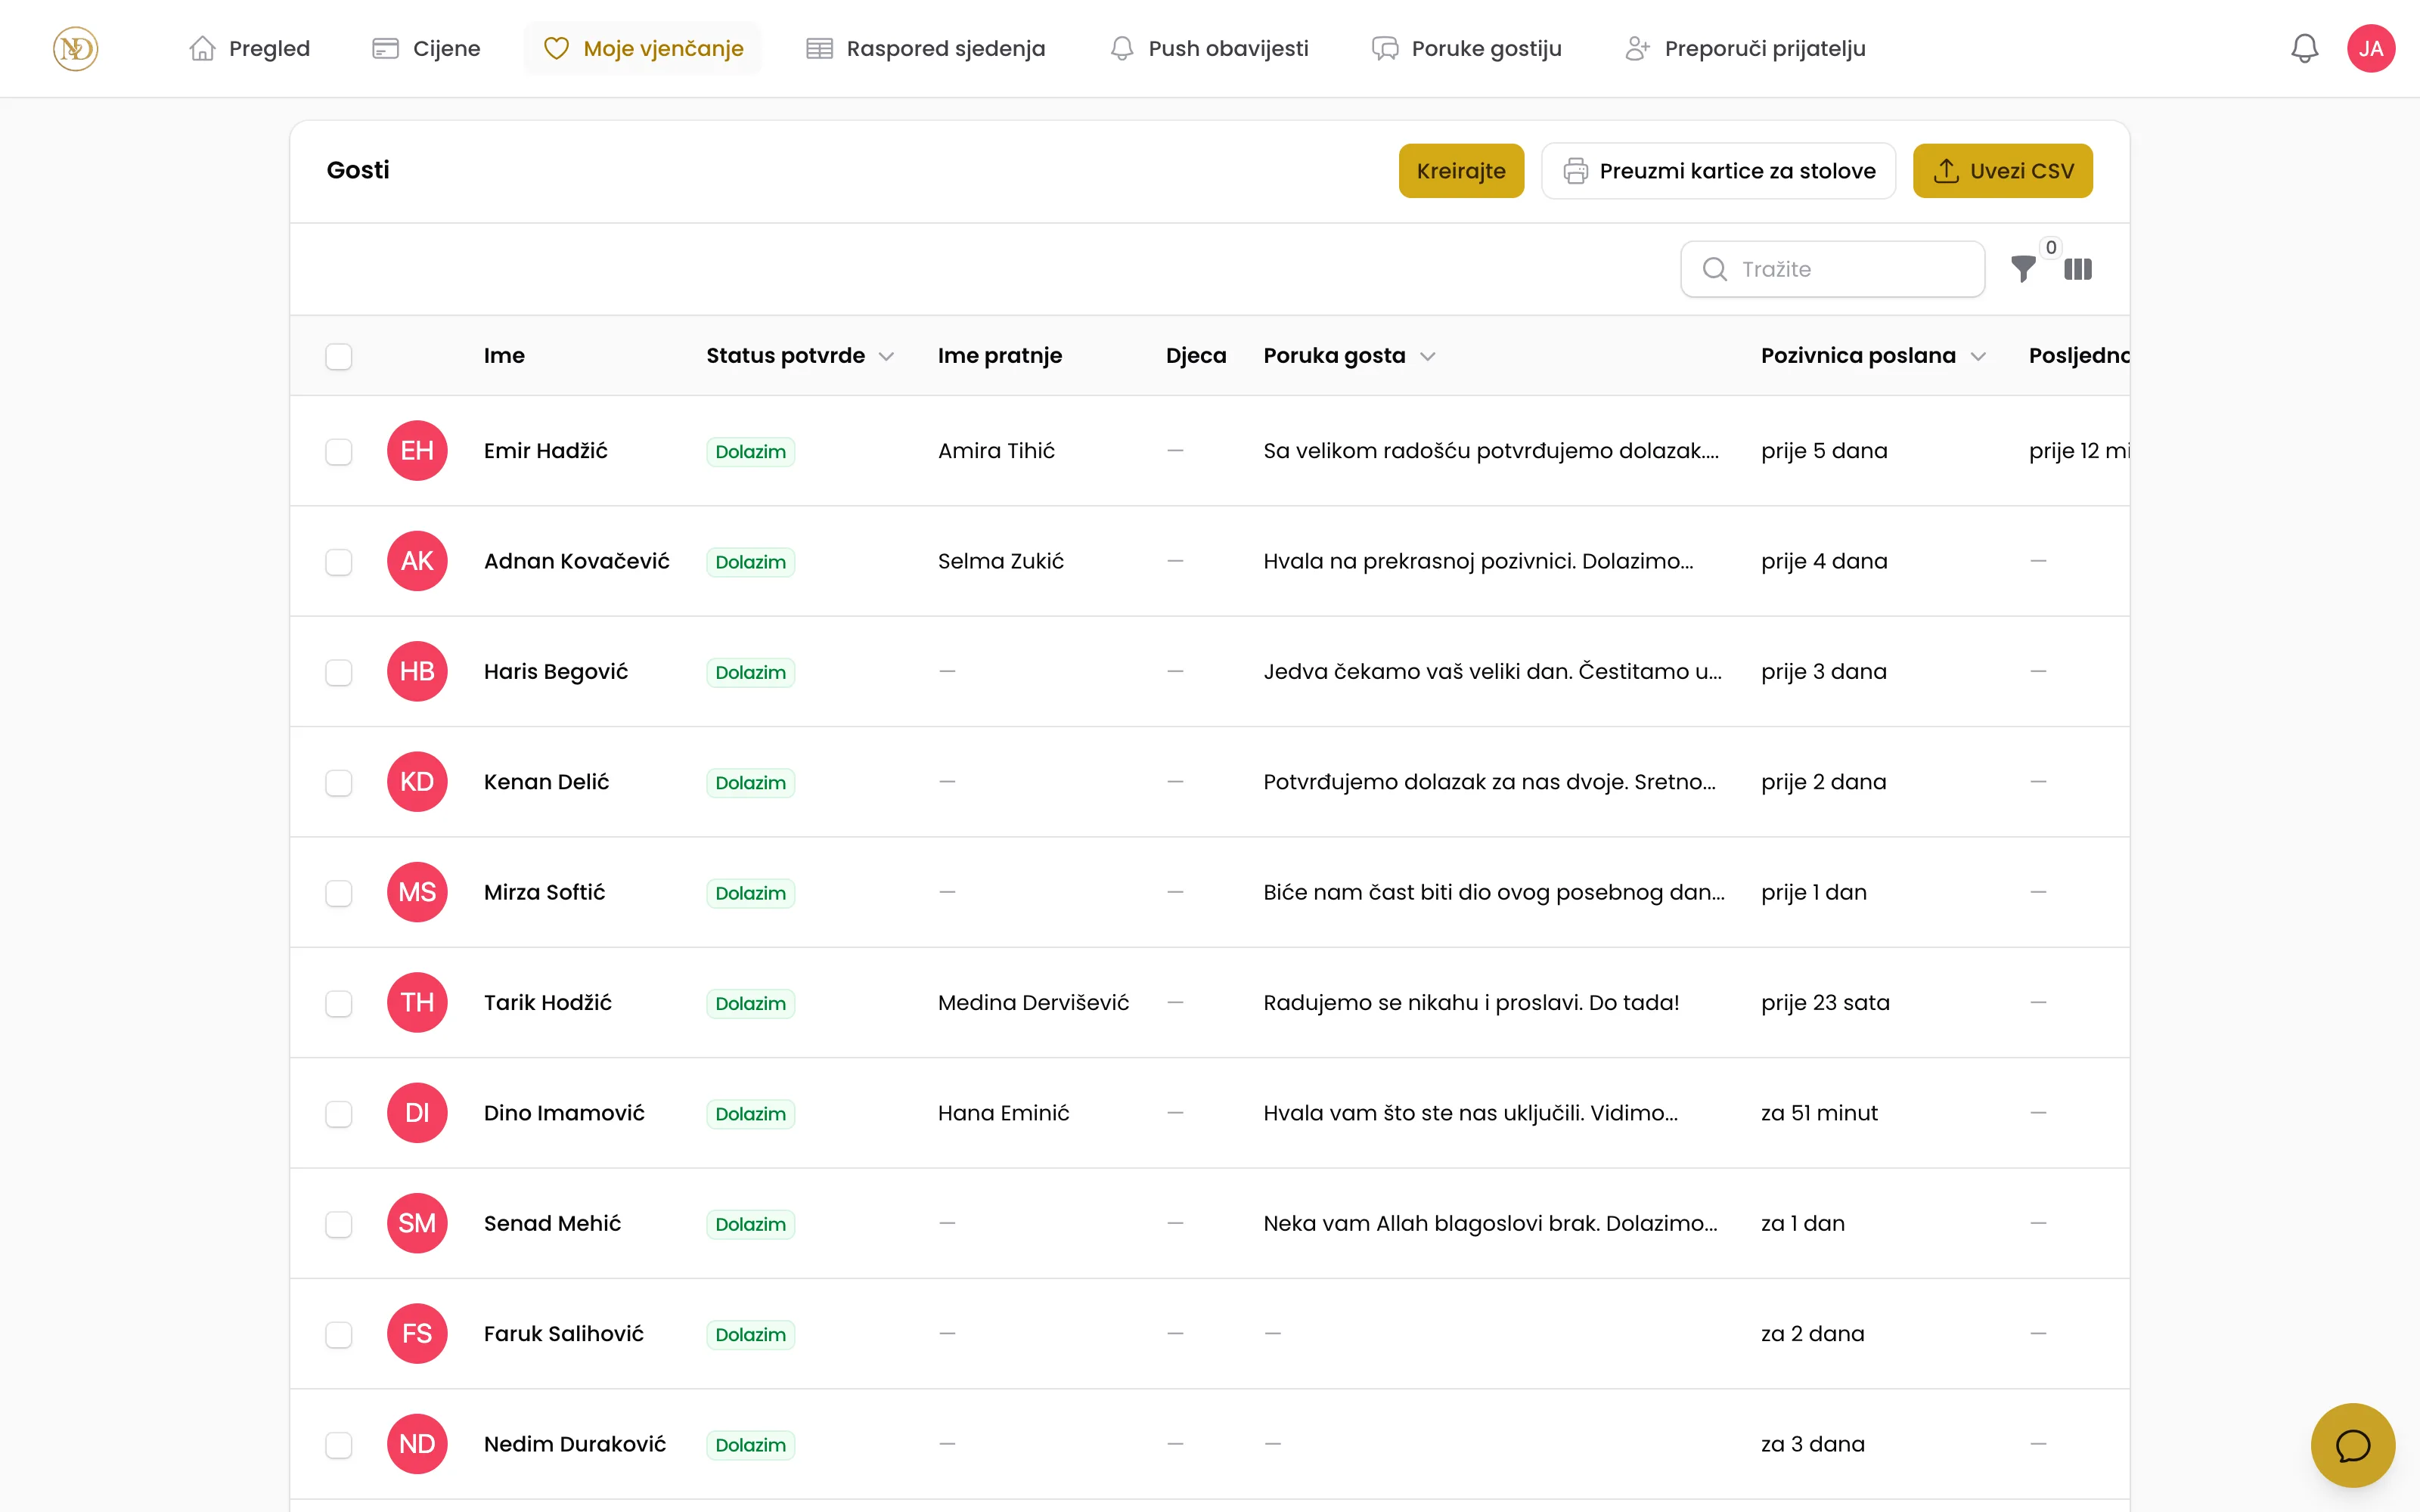Open the JA user avatar menu
2420x1512 pixels.
pos(2371,48)
